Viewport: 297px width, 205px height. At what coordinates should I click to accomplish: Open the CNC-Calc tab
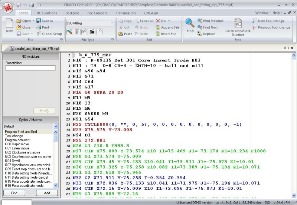(x=151, y=13)
